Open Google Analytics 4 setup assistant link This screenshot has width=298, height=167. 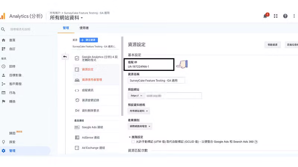point(99,58)
